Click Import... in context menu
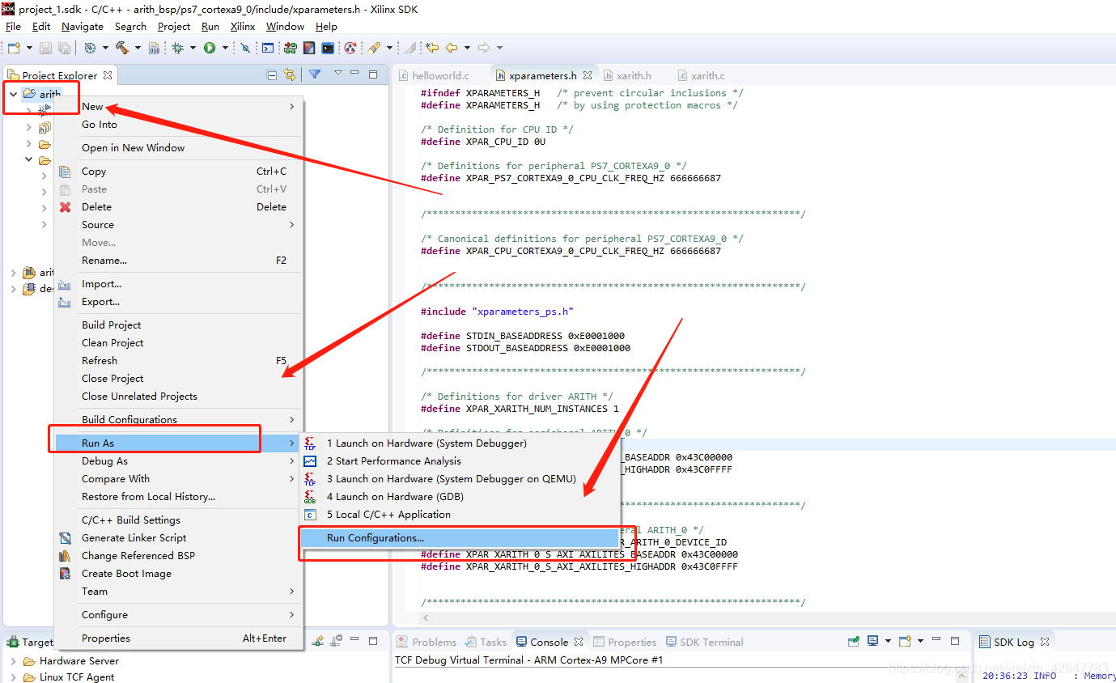 [178, 284]
